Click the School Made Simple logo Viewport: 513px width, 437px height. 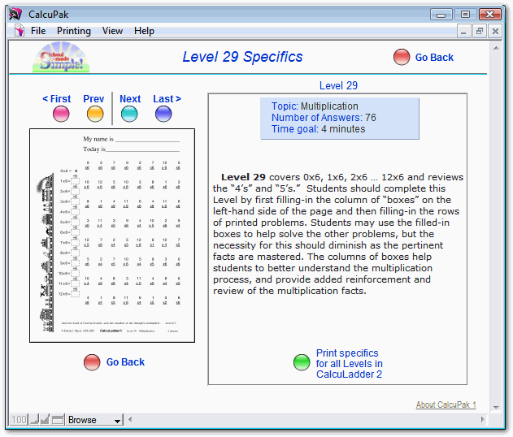(61, 57)
